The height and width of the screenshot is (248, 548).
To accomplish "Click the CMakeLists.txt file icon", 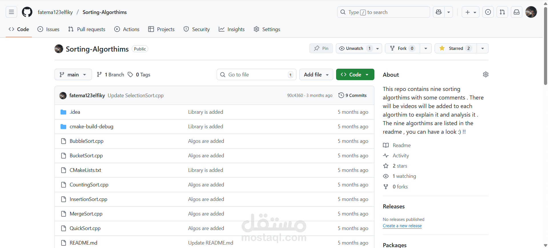I will coord(63,170).
